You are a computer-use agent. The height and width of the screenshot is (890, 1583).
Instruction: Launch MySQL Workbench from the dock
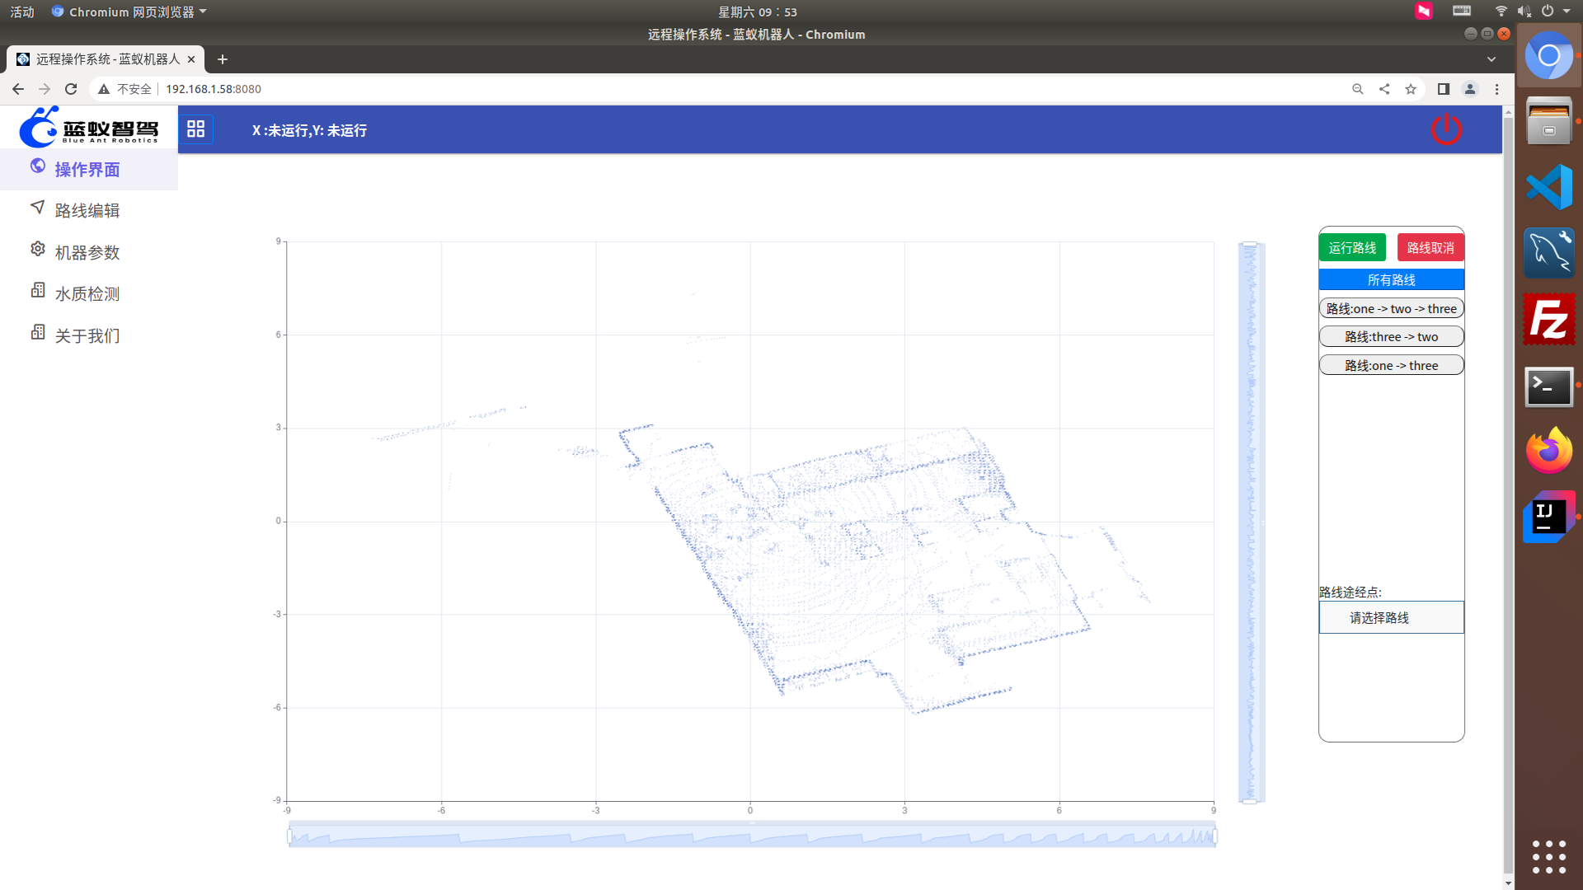click(x=1549, y=253)
